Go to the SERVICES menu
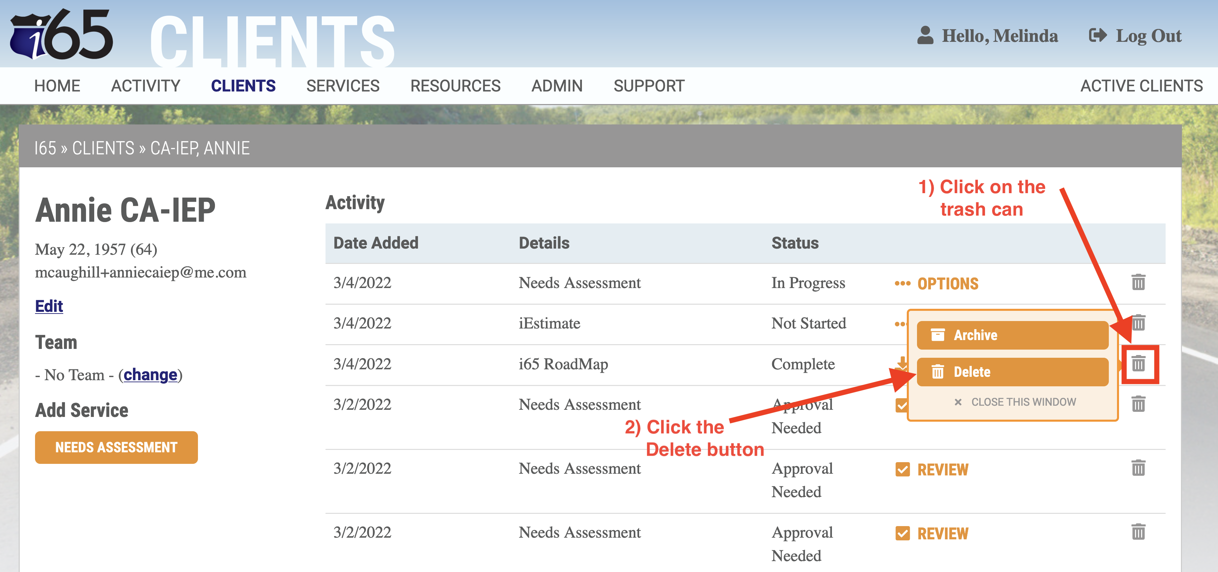 [x=342, y=86]
